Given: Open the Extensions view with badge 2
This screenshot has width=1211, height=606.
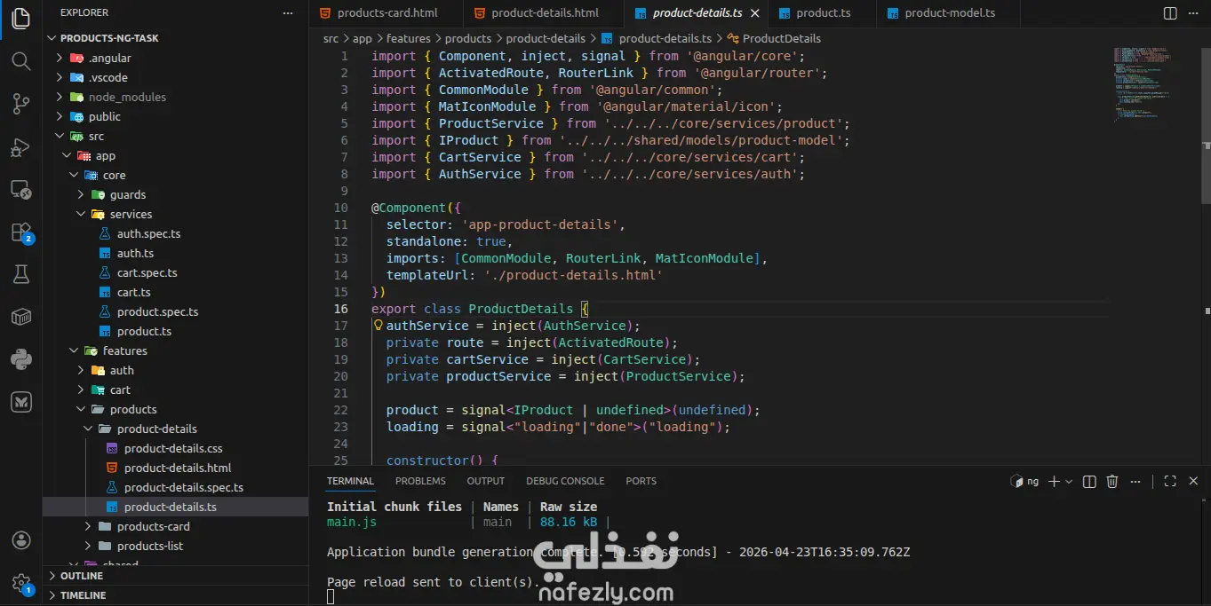Looking at the screenshot, I should click(x=21, y=232).
